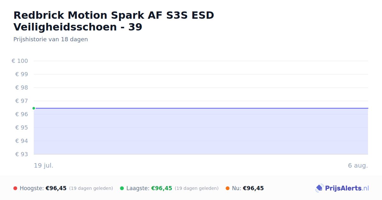Open the PrijsAlerts.nl brand link
This screenshot has width=382, height=200.
(x=342, y=188)
